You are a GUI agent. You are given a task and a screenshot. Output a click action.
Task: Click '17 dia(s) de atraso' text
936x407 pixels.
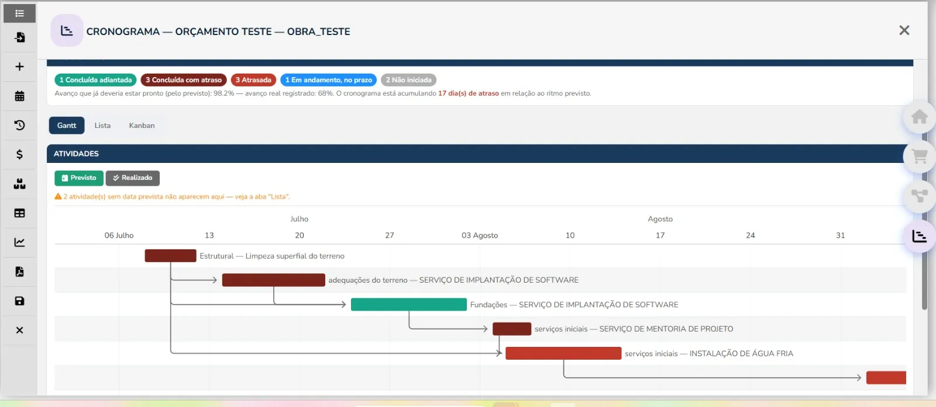click(469, 93)
